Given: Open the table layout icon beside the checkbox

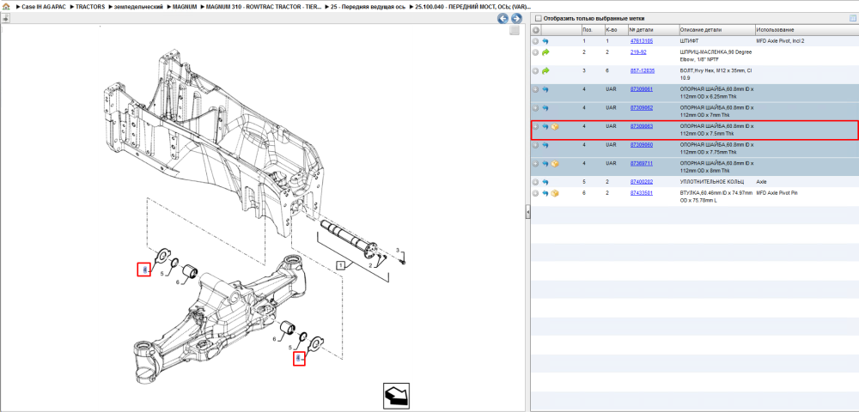Looking at the screenshot, I should click(852, 17).
